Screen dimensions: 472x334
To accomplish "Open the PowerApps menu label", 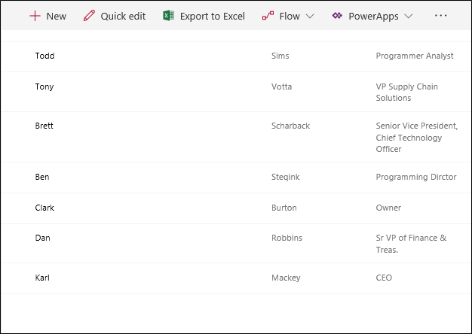I will (373, 17).
